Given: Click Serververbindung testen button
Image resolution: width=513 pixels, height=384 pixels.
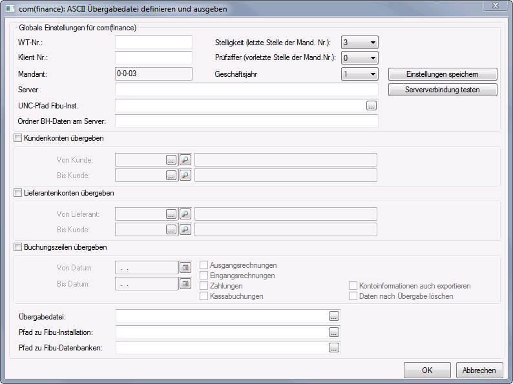Looking at the screenshot, I should (x=443, y=90).
